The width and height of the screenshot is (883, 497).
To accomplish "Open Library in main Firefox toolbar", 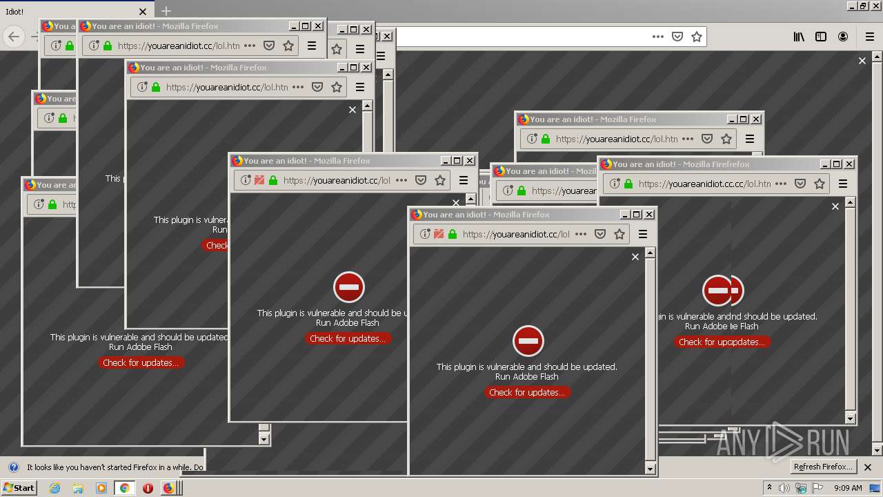I will (799, 37).
